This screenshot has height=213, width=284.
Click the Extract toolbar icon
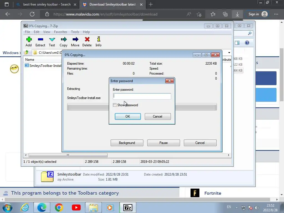(40, 42)
